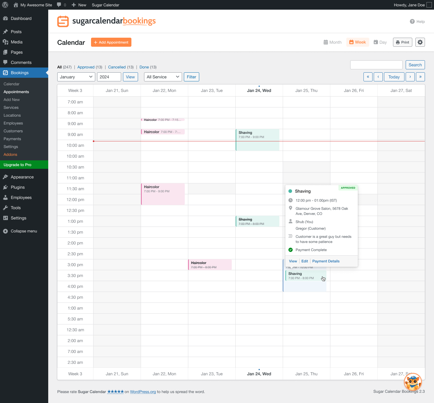
Task: Open Payment Details in the Shaving popup
Action: [x=325, y=261]
